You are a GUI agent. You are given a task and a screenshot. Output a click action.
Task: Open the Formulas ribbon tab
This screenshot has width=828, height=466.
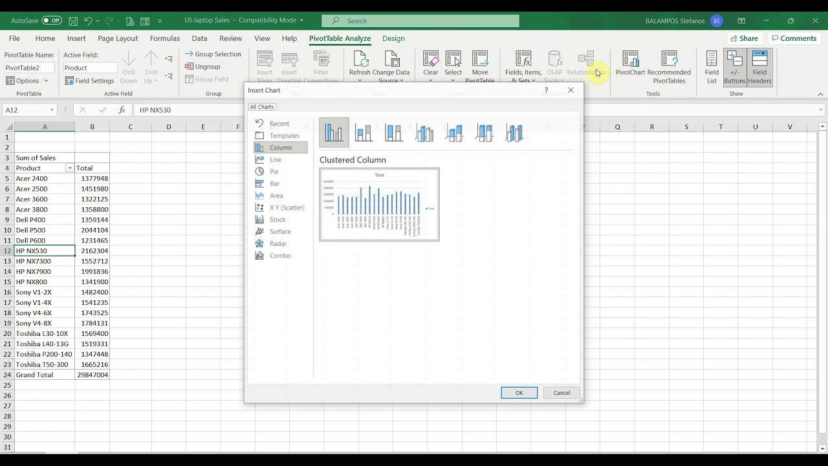coord(165,38)
